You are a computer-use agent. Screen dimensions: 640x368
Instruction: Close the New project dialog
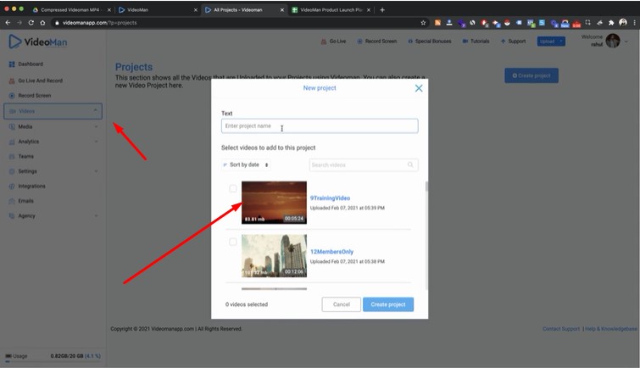(x=419, y=88)
